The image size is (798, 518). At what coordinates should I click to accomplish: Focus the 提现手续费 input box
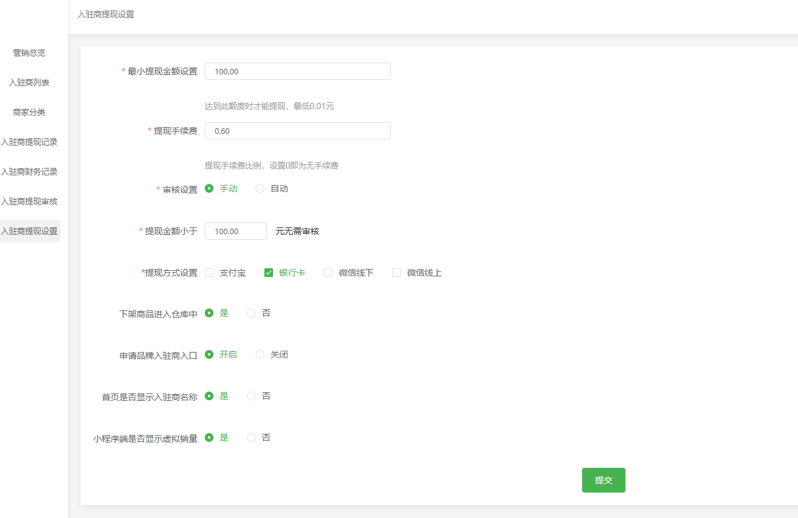coord(297,131)
